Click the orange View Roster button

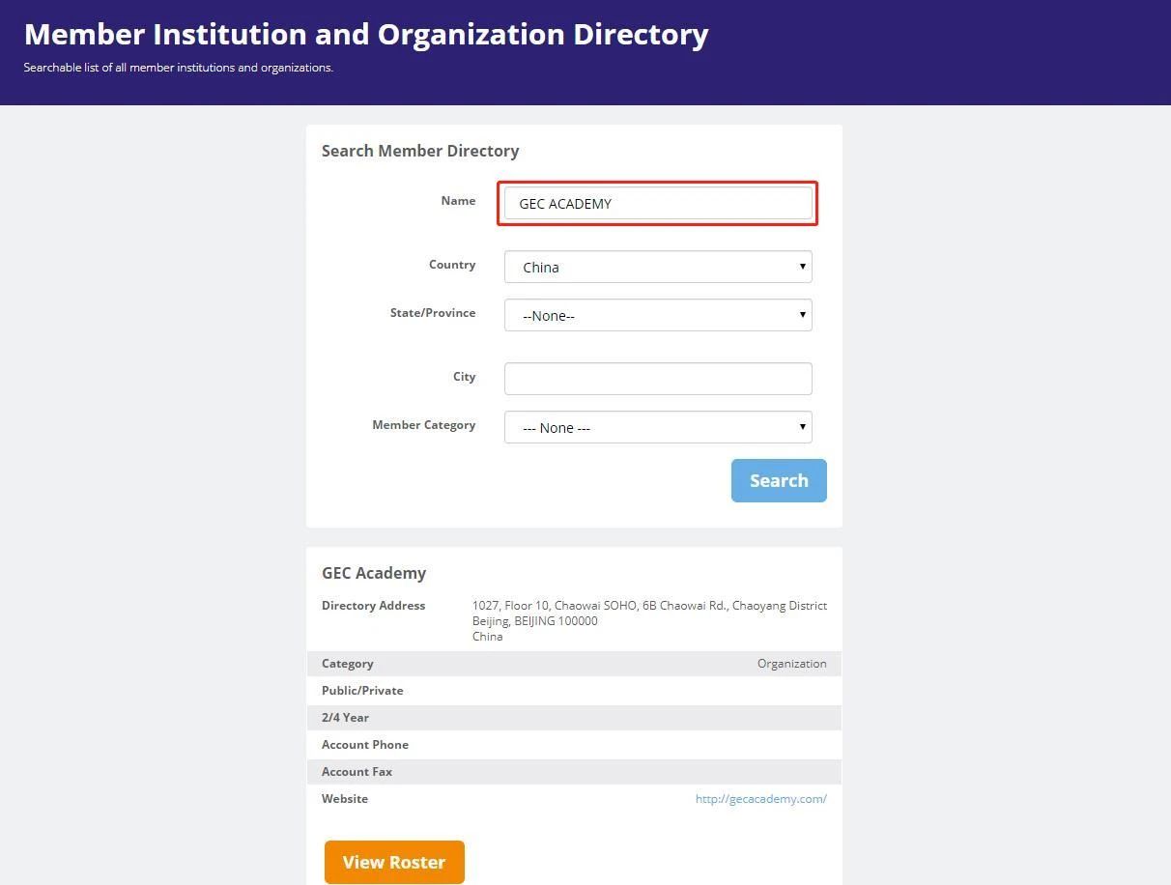(x=394, y=862)
